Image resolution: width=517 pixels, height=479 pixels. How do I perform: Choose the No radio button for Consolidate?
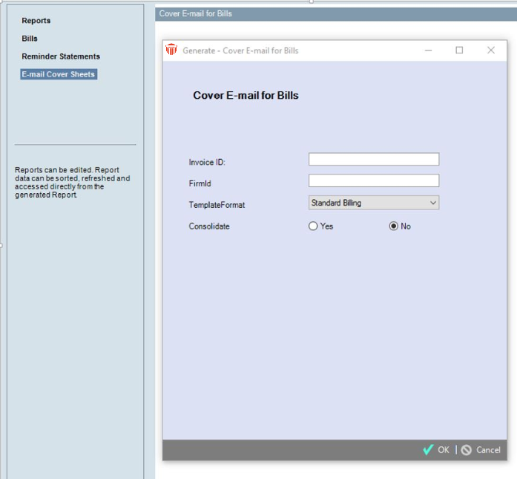[x=394, y=227]
